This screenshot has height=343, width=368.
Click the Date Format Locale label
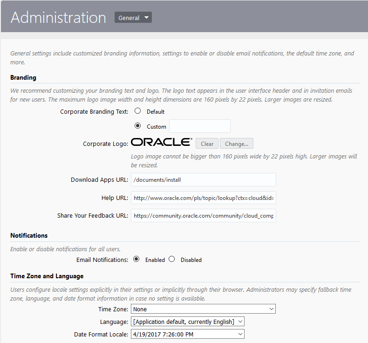coord(101,334)
